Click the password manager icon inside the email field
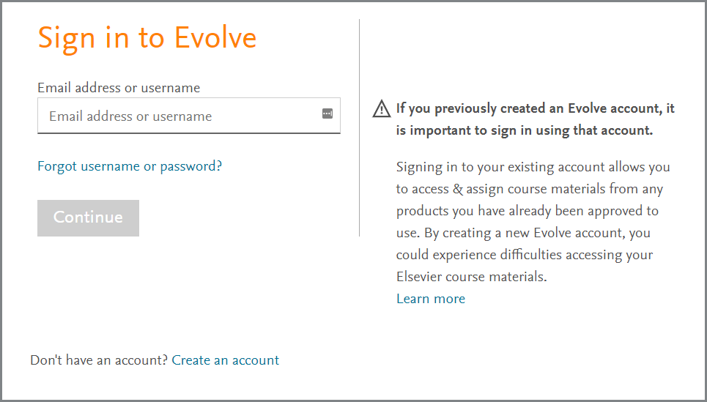Image resolution: width=707 pixels, height=402 pixels. click(x=327, y=114)
